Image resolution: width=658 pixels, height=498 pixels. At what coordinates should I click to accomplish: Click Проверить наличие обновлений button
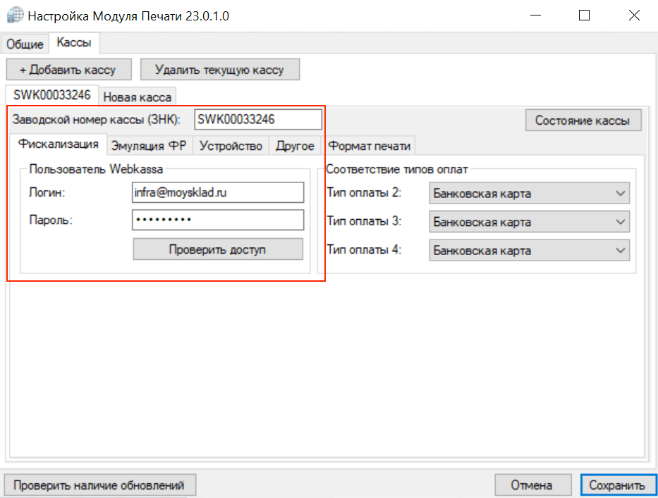click(x=99, y=485)
